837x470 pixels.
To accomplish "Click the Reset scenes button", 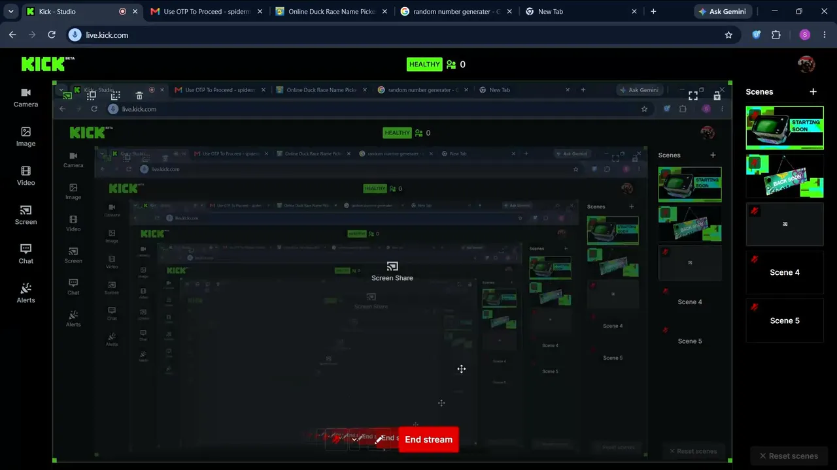I will (x=787, y=456).
